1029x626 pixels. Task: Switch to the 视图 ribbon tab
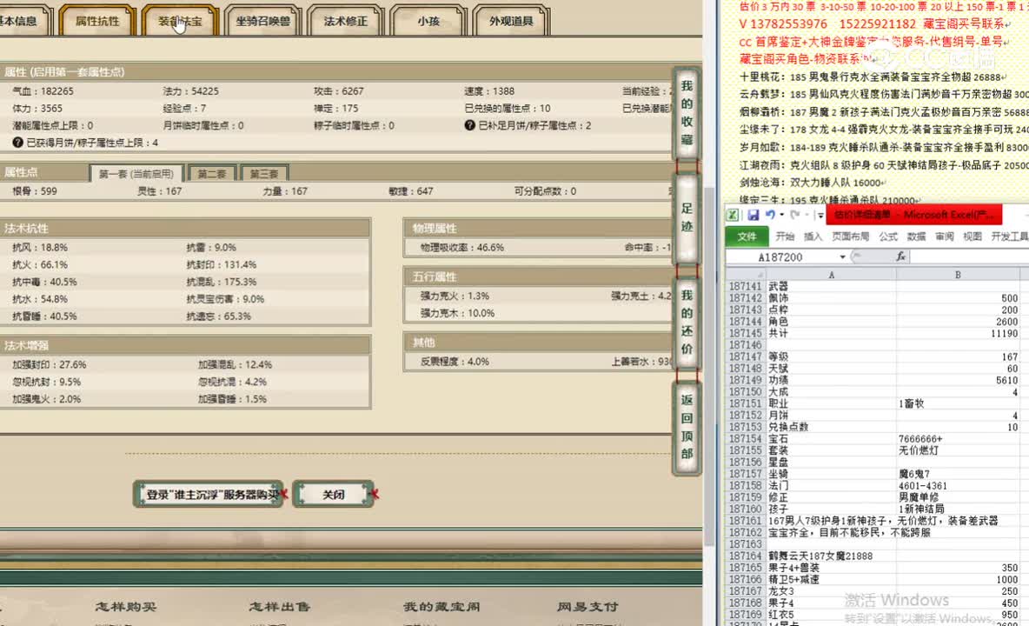973,236
